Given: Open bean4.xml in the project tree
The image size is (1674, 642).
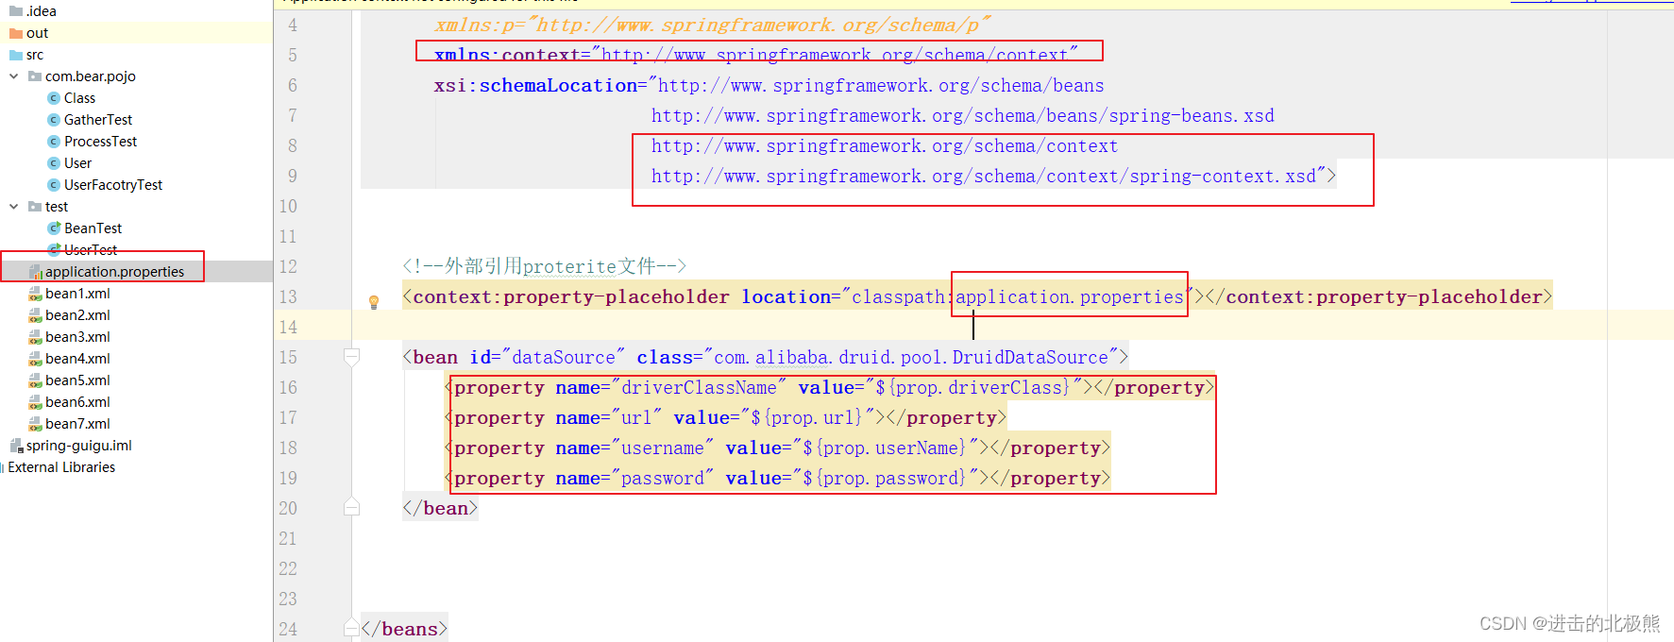Looking at the screenshot, I should (77, 359).
